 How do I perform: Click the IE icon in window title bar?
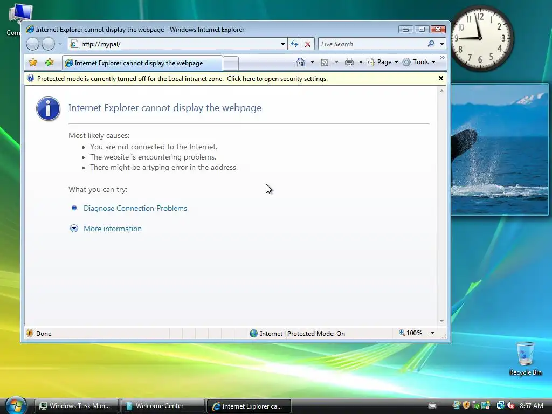pos(30,29)
